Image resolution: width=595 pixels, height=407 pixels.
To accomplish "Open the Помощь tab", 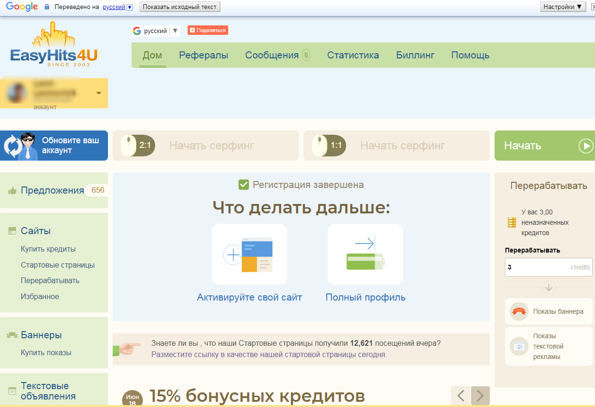I will pos(471,55).
